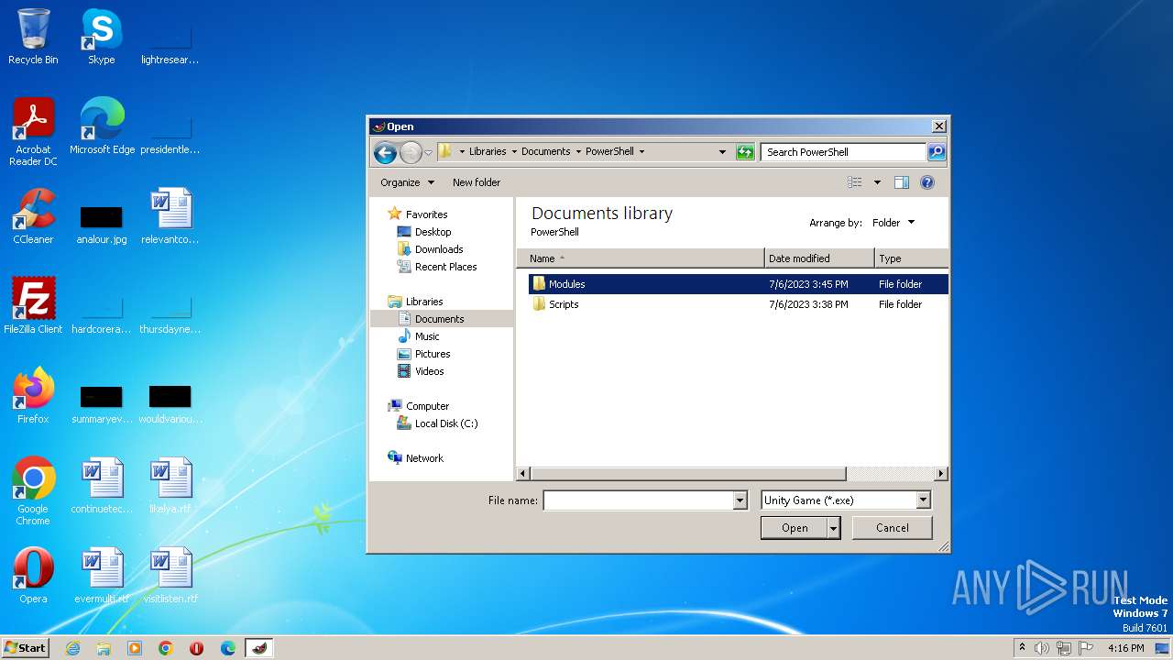Image resolution: width=1173 pixels, height=660 pixels.
Task: Close the Open dialog
Action: point(938,126)
